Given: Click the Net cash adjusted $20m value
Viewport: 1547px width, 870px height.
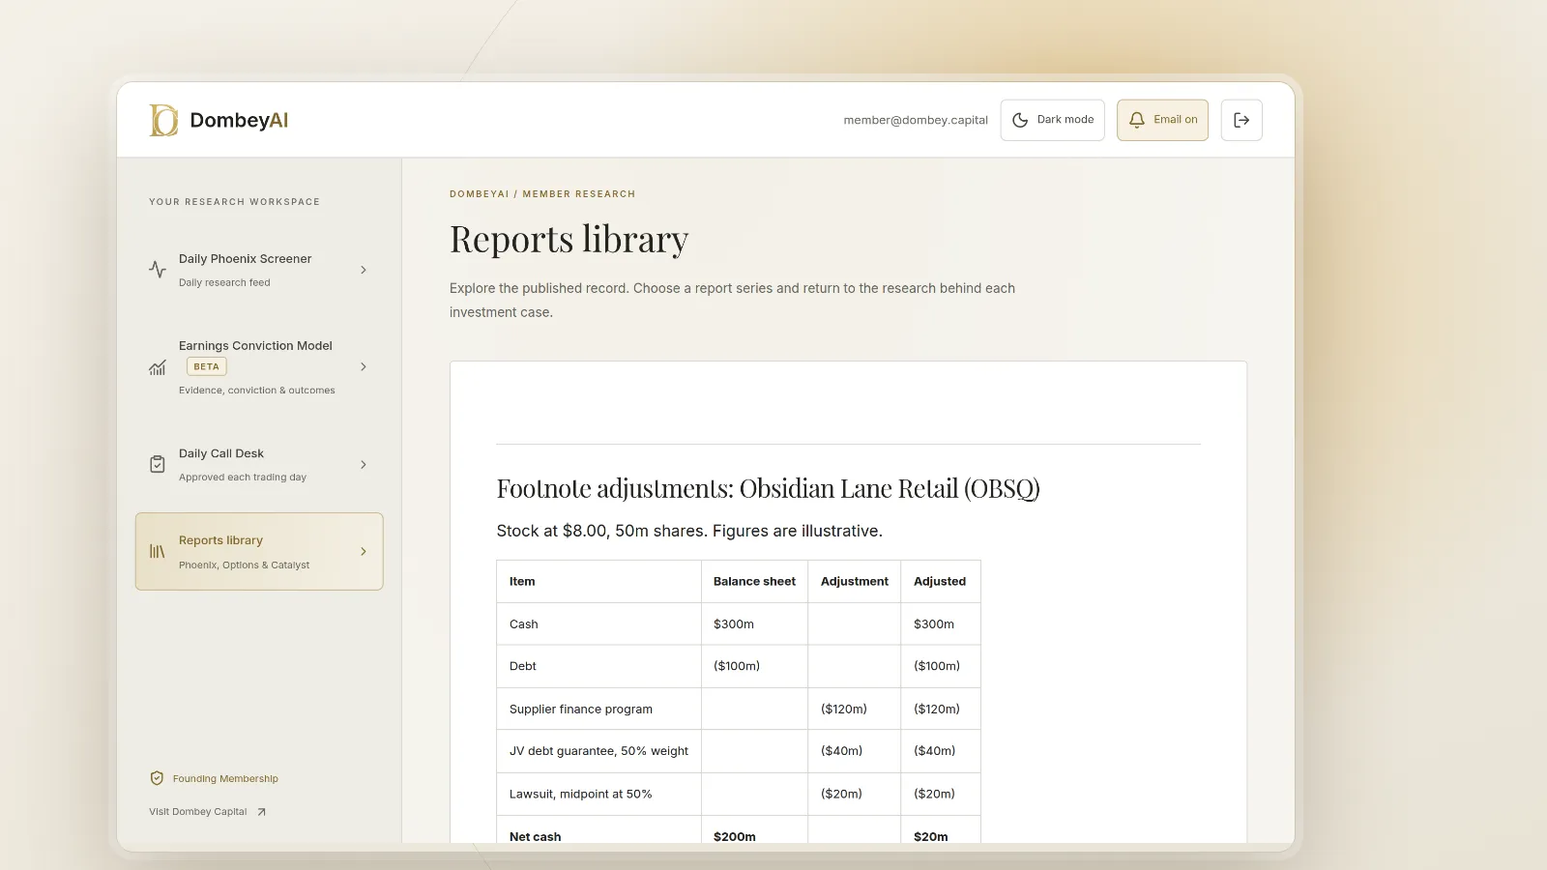Looking at the screenshot, I should click(x=931, y=836).
